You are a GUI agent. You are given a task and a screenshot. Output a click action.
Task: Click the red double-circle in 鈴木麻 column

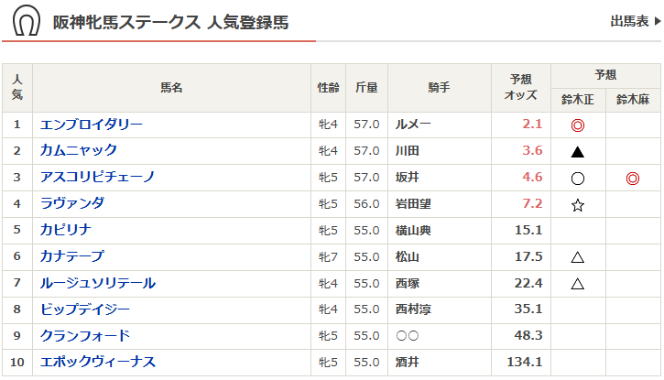(632, 178)
